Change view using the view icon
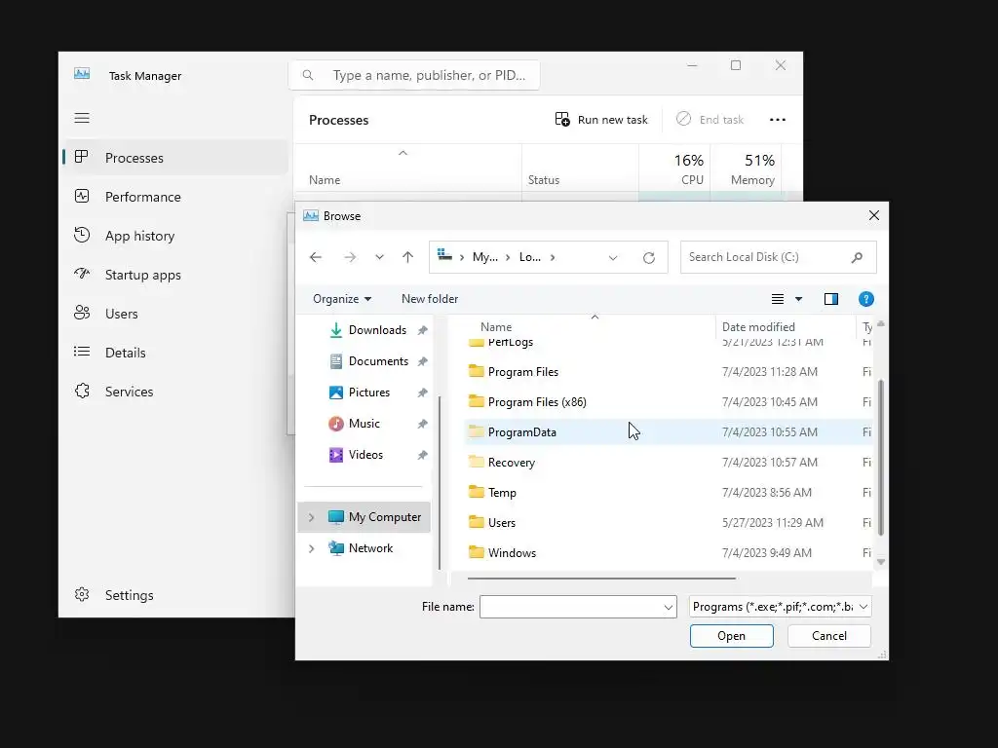Image resolution: width=998 pixels, height=748 pixels. click(777, 299)
